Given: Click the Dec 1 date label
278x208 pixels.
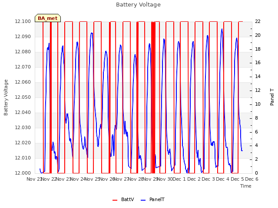Looking at the screenshot, I should tap(179, 179).
